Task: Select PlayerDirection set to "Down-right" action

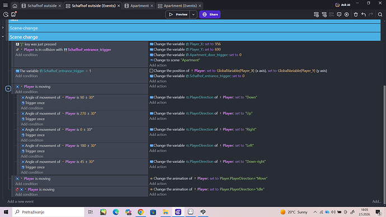Action: (x=208, y=162)
